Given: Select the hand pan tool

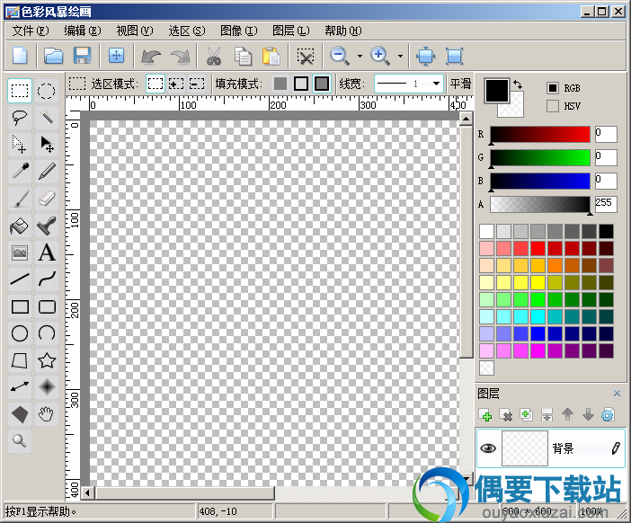Looking at the screenshot, I should [46, 414].
